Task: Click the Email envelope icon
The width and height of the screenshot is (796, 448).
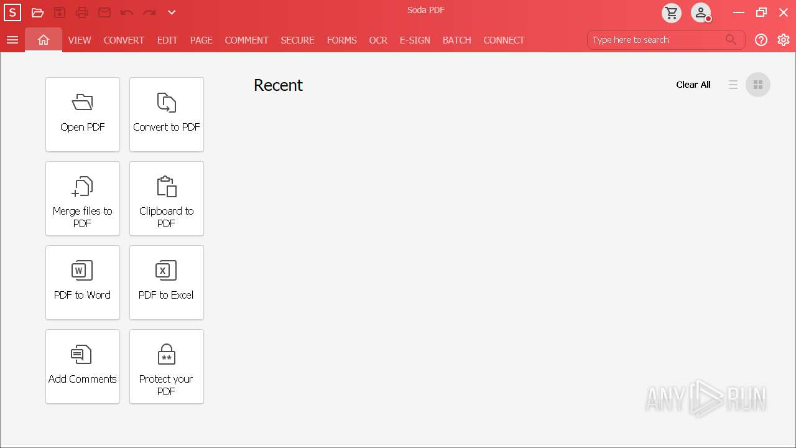Action: coord(104,12)
